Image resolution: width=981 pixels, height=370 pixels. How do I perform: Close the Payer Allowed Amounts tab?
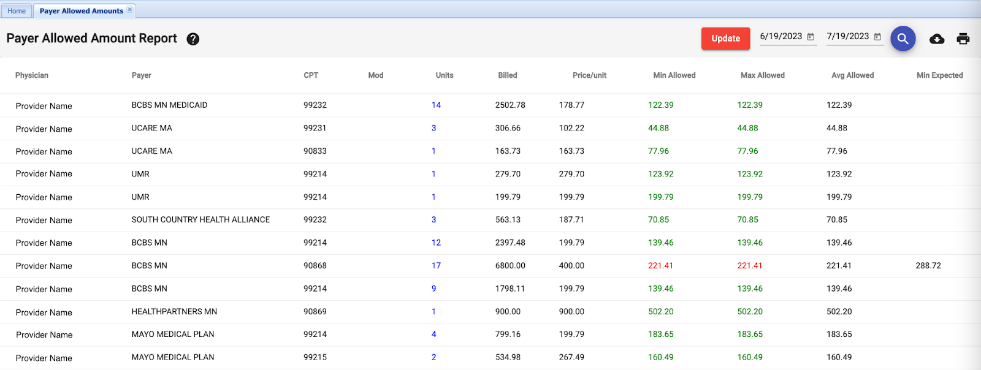[129, 10]
